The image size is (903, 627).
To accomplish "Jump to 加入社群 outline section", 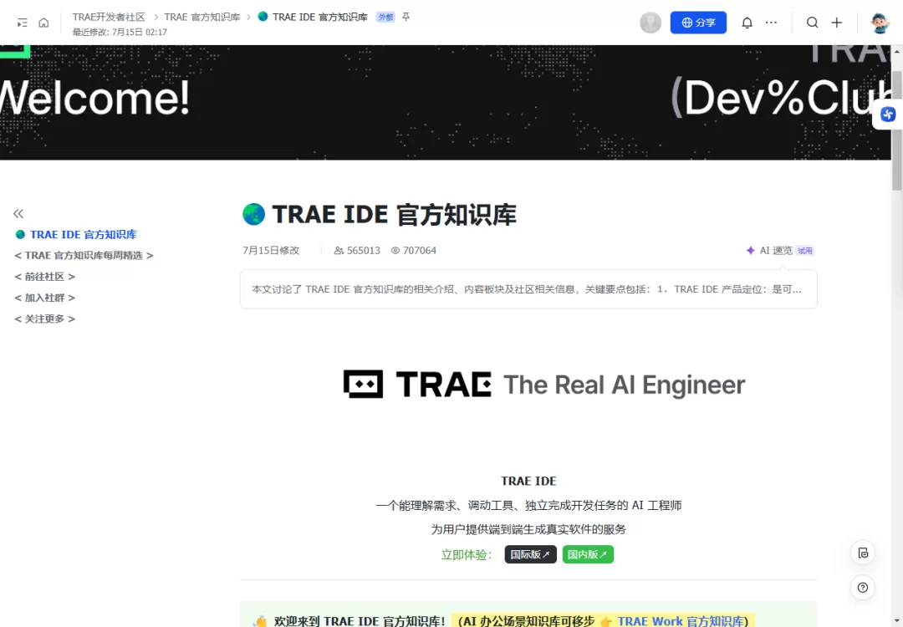I will (x=45, y=298).
